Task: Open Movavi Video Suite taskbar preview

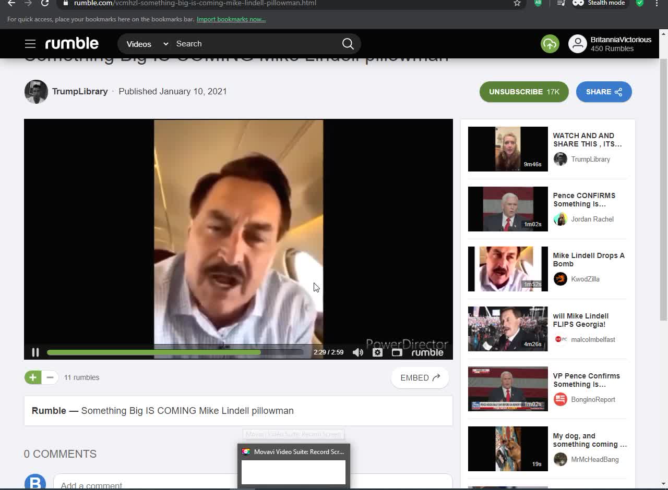Action: click(x=293, y=466)
